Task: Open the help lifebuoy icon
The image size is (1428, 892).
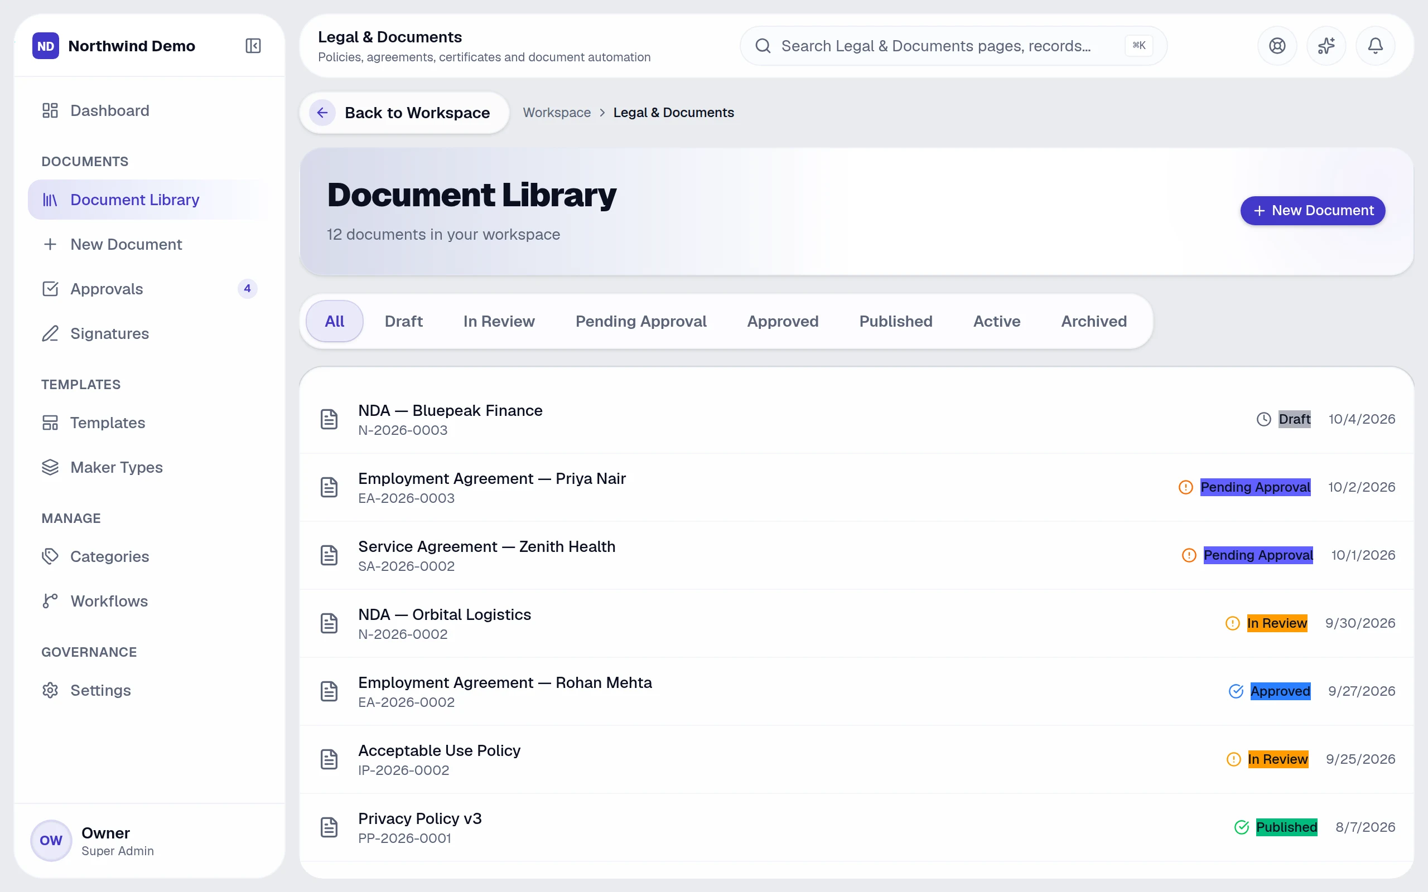Action: [1277, 46]
